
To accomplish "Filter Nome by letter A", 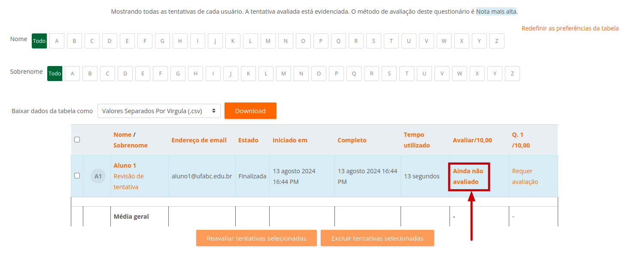I will [x=57, y=41].
